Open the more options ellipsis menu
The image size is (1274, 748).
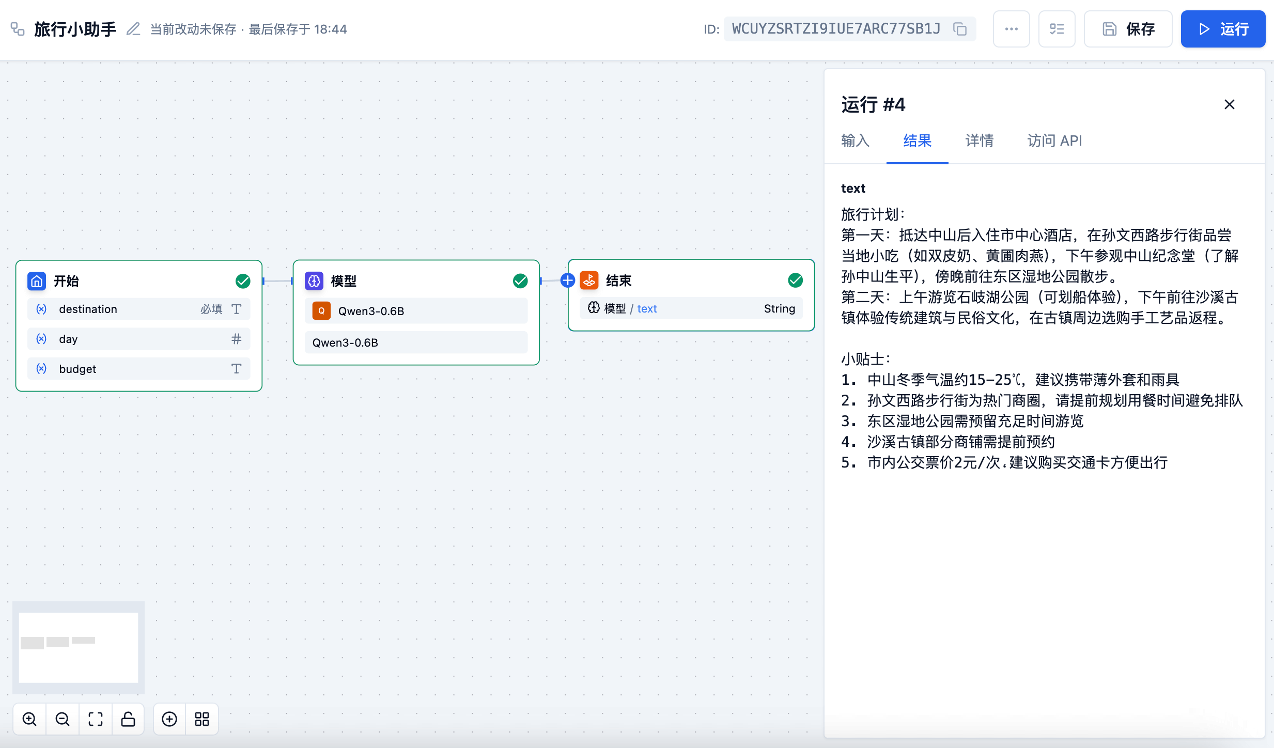pyautogui.click(x=1011, y=28)
